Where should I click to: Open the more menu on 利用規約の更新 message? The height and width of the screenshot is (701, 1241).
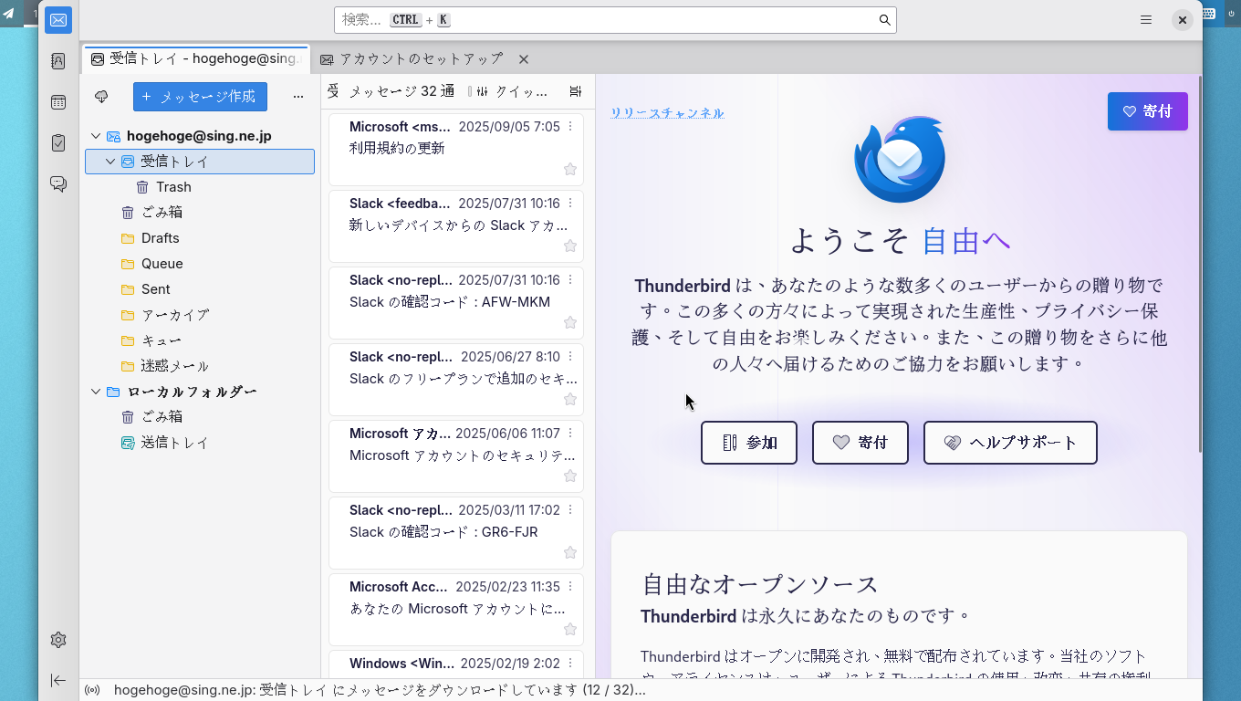point(571,127)
